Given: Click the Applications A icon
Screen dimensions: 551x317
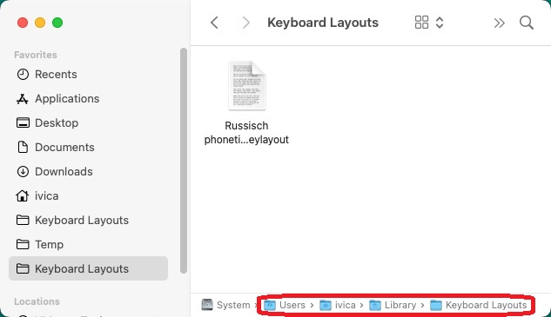Looking at the screenshot, I should coord(23,99).
